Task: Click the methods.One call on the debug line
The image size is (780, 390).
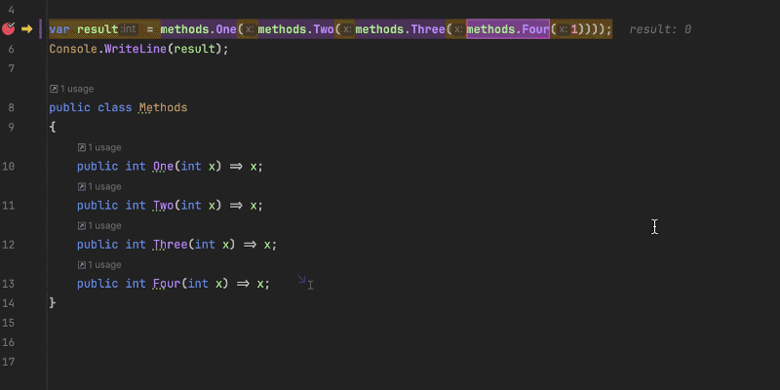Action: pyautogui.click(x=198, y=29)
